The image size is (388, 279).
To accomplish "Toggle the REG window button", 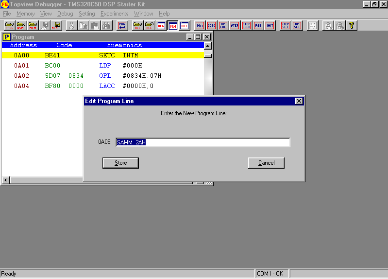I will [x=161, y=25].
